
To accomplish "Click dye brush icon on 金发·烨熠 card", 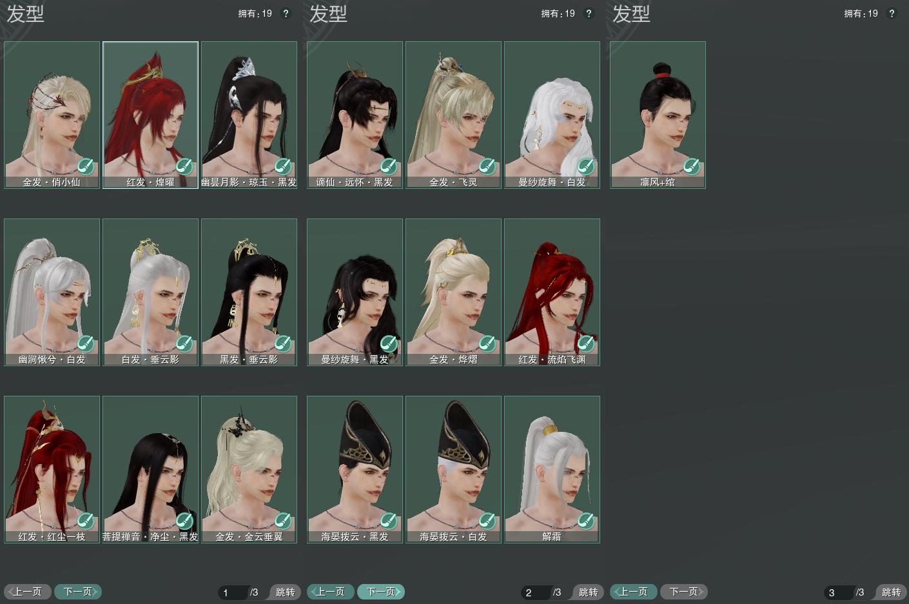I will pos(487,344).
